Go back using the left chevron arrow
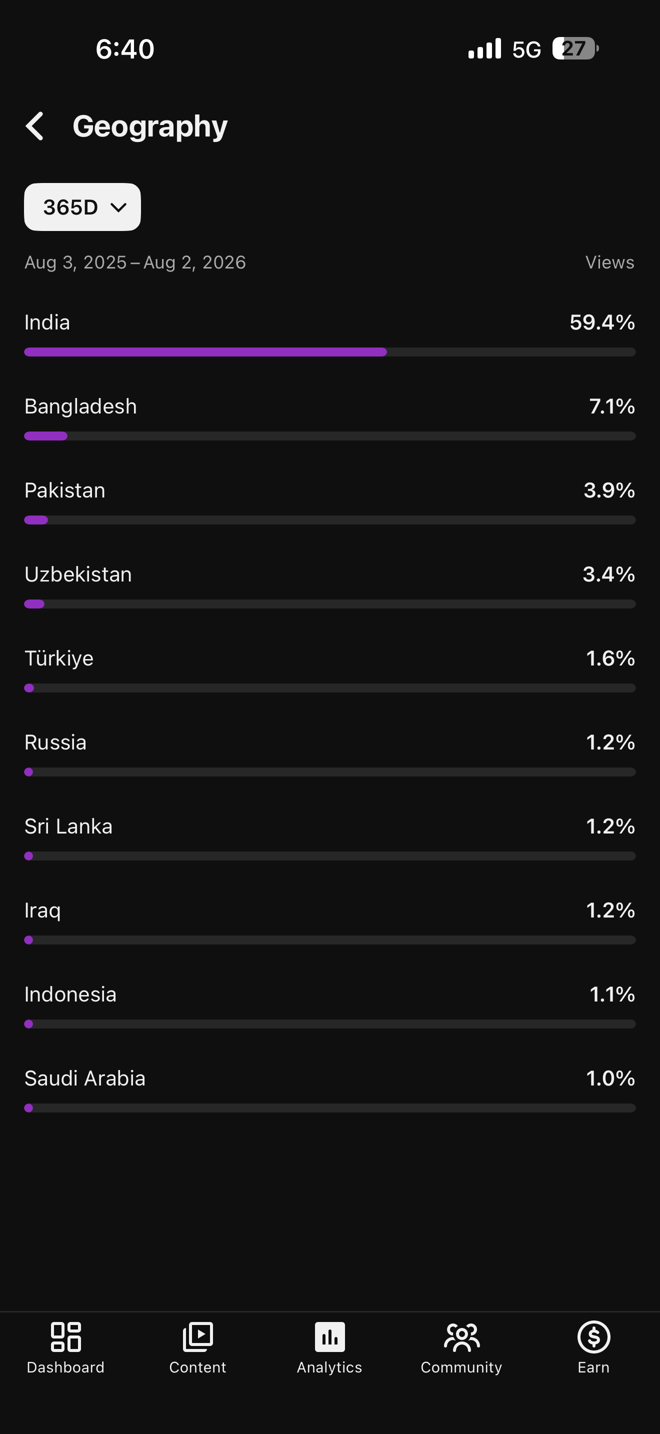 34,126
